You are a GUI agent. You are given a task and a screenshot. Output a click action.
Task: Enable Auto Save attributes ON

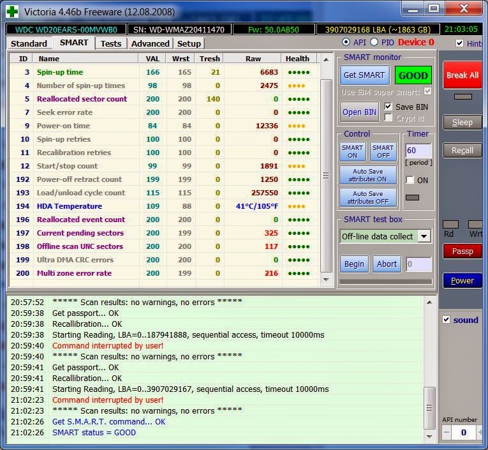pyautogui.click(x=368, y=175)
